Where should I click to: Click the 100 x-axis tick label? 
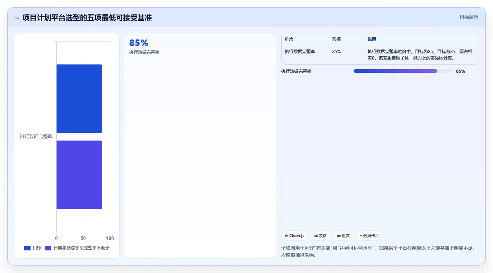(110, 239)
